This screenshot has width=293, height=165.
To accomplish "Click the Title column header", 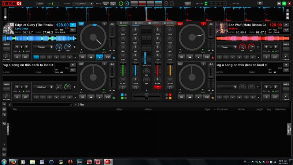I will point(15,109).
